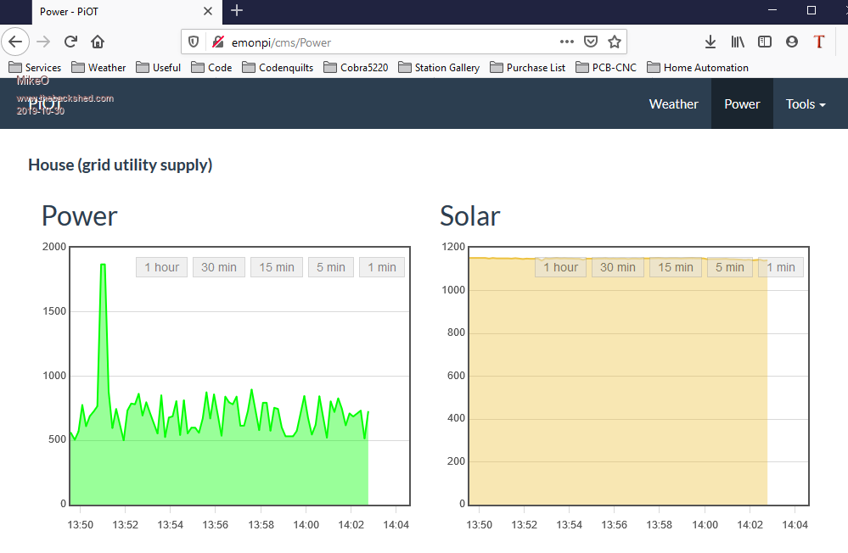
Task: Open the Home Automation bookmarks folder
Action: tap(697, 68)
